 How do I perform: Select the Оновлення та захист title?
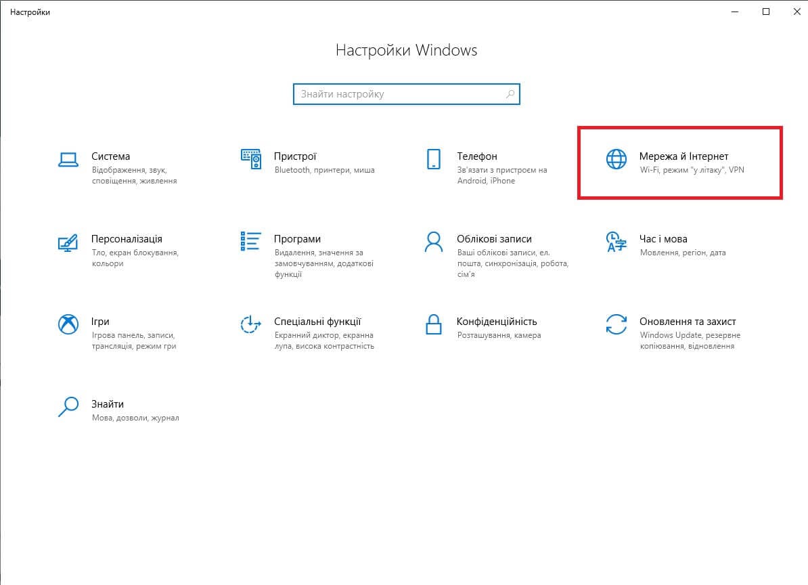tap(688, 322)
